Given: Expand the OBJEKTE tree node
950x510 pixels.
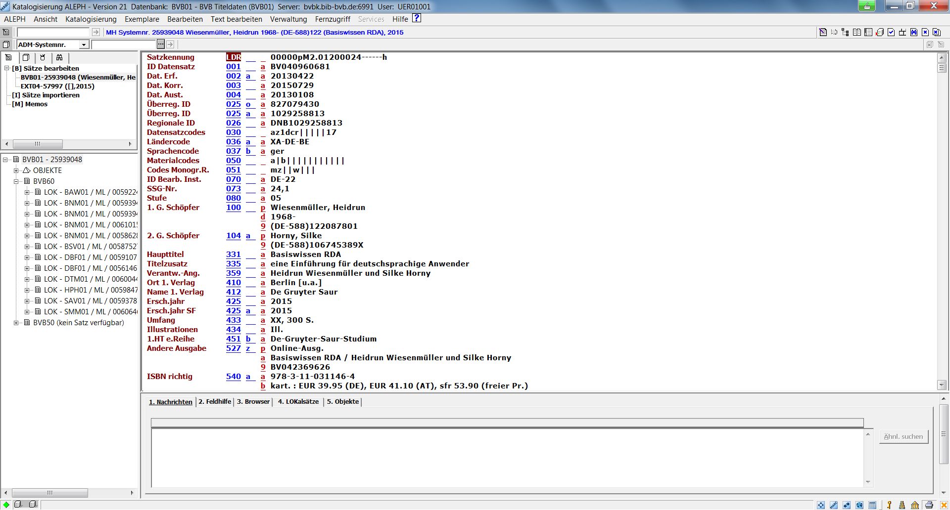Looking at the screenshot, I should pyautogui.click(x=16, y=170).
